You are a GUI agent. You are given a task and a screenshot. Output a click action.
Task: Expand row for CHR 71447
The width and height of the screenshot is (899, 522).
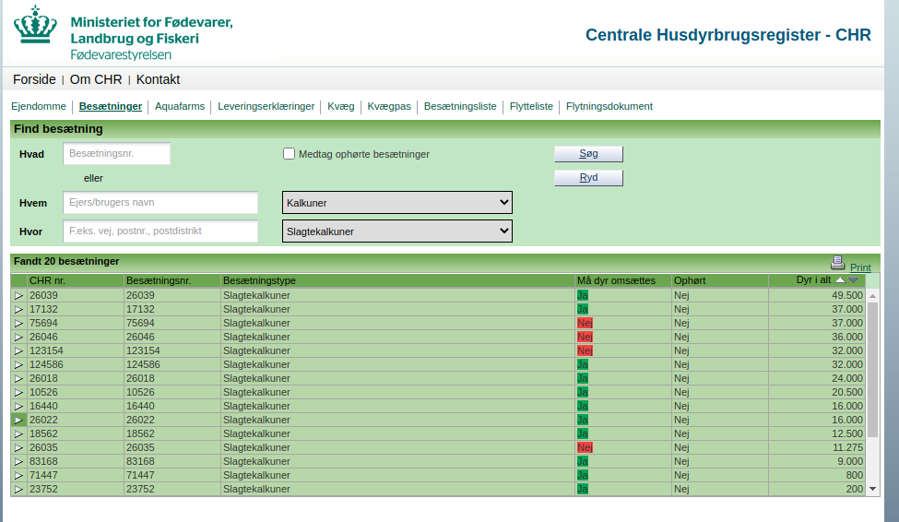click(x=19, y=475)
